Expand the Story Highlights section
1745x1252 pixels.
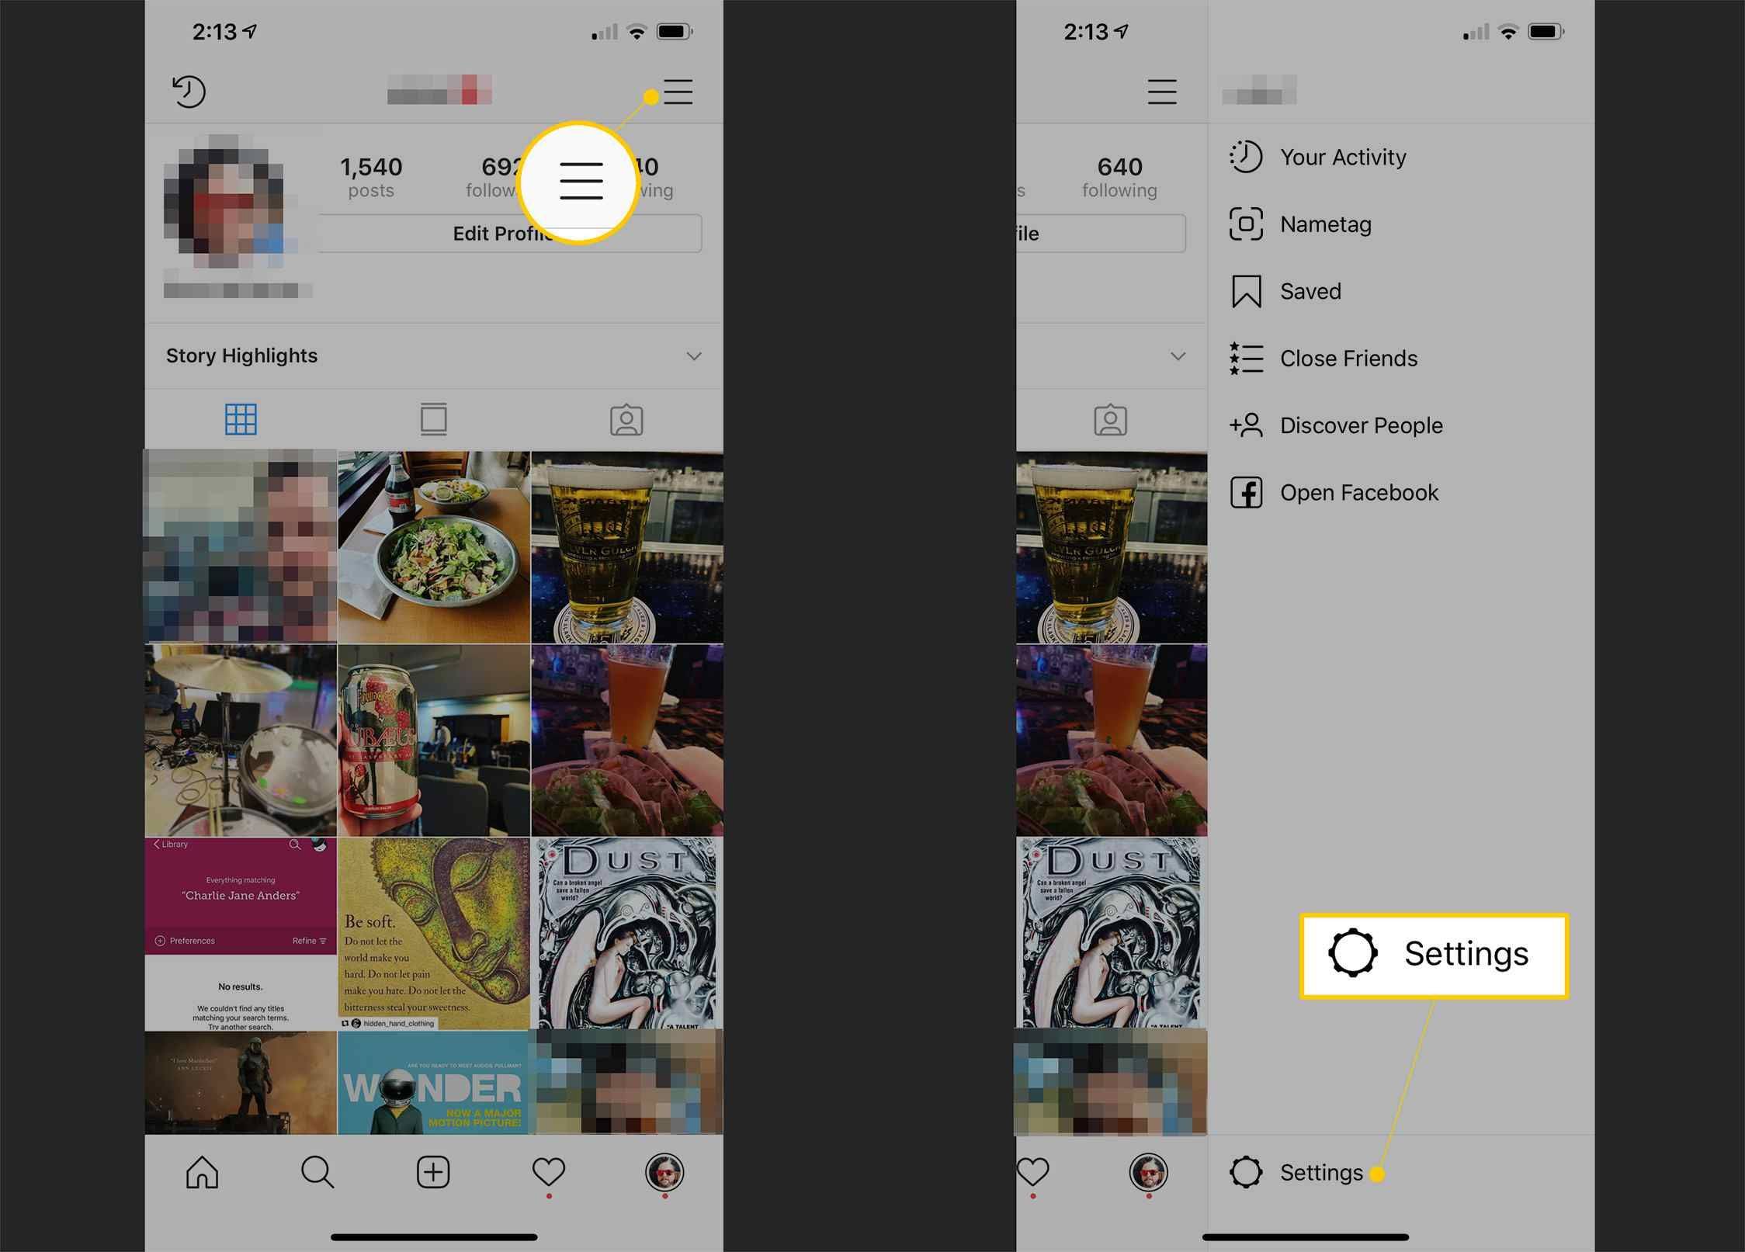click(695, 355)
